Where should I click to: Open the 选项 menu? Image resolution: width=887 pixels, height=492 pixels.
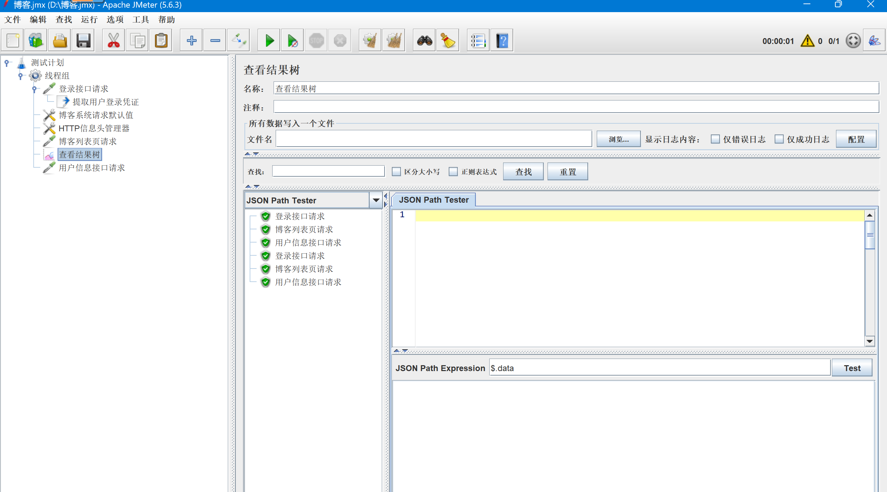tap(115, 20)
